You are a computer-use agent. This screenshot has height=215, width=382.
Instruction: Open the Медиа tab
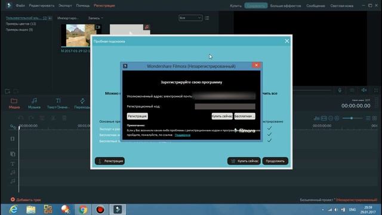(x=14, y=103)
